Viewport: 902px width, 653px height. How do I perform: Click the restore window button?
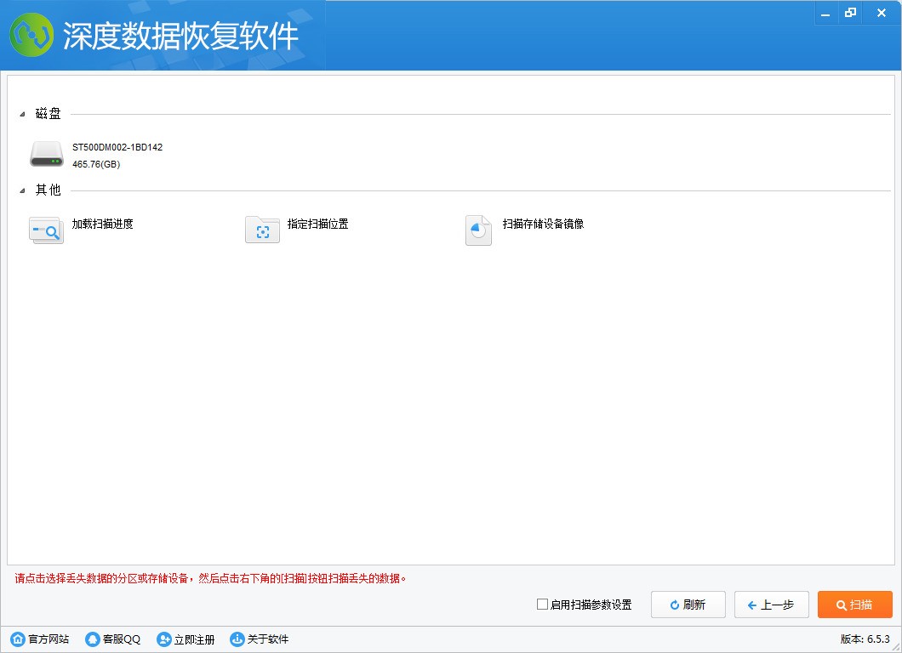coord(850,13)
